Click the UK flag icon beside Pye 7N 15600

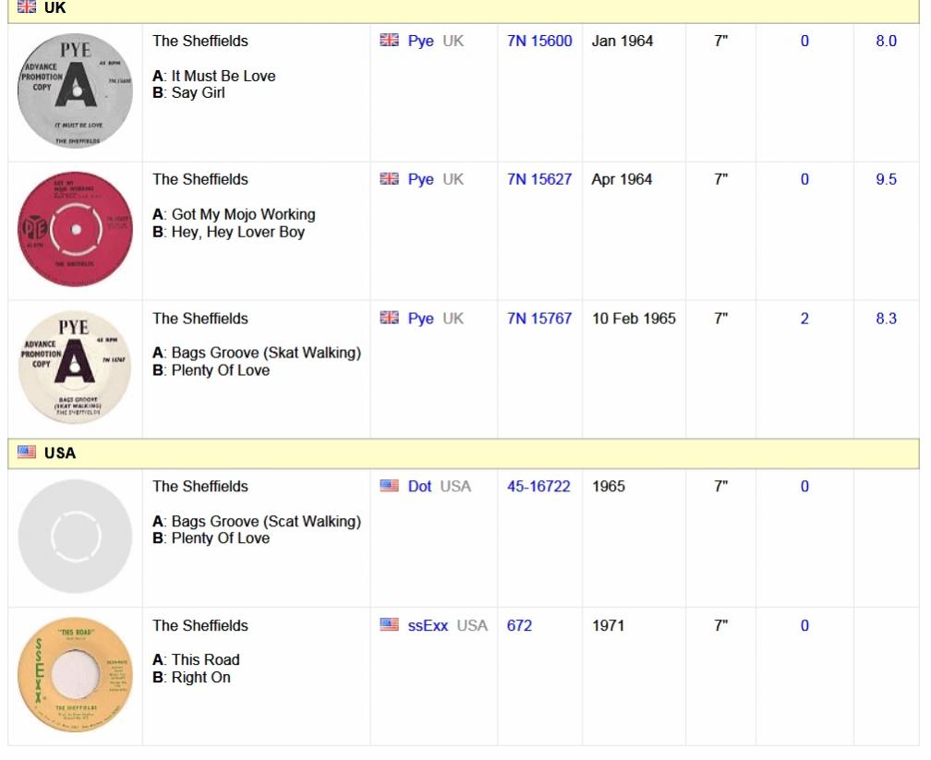point(390,42)
